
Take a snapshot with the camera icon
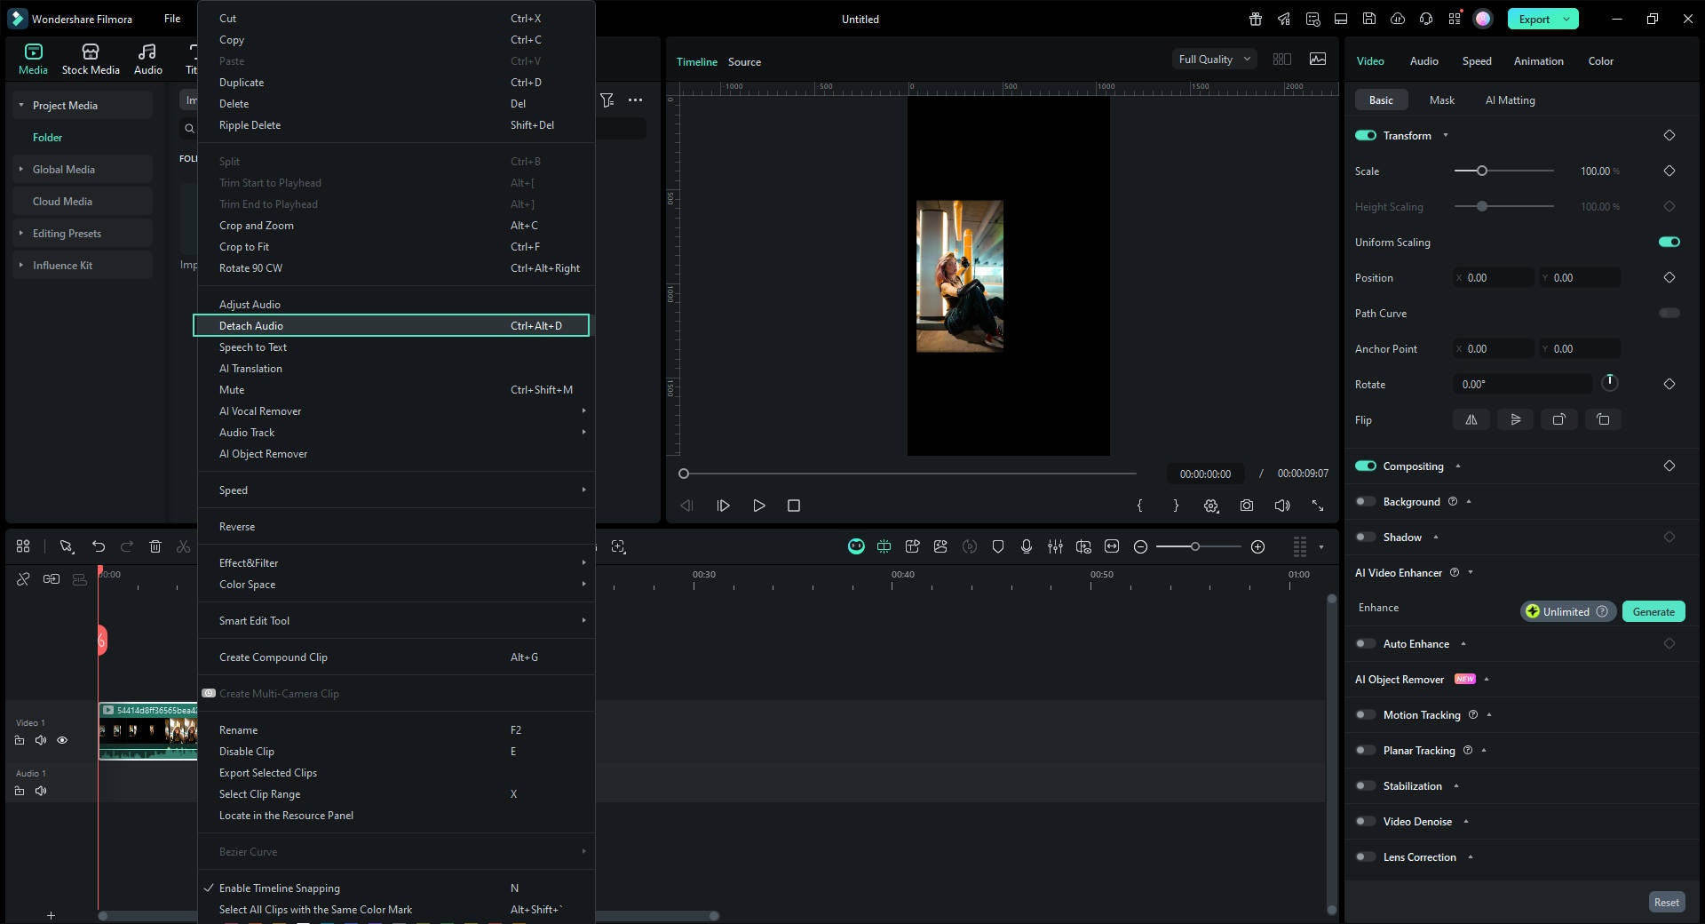pyautogui.click(x=1247, y=506)
